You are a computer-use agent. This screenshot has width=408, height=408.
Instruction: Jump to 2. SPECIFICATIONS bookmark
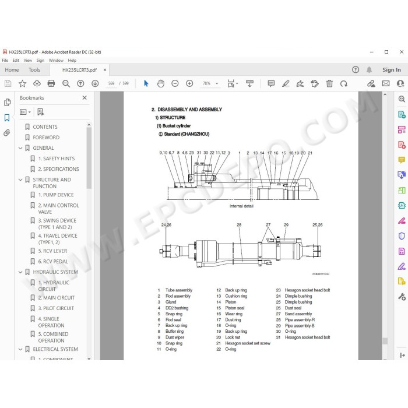tap(58, 169)
